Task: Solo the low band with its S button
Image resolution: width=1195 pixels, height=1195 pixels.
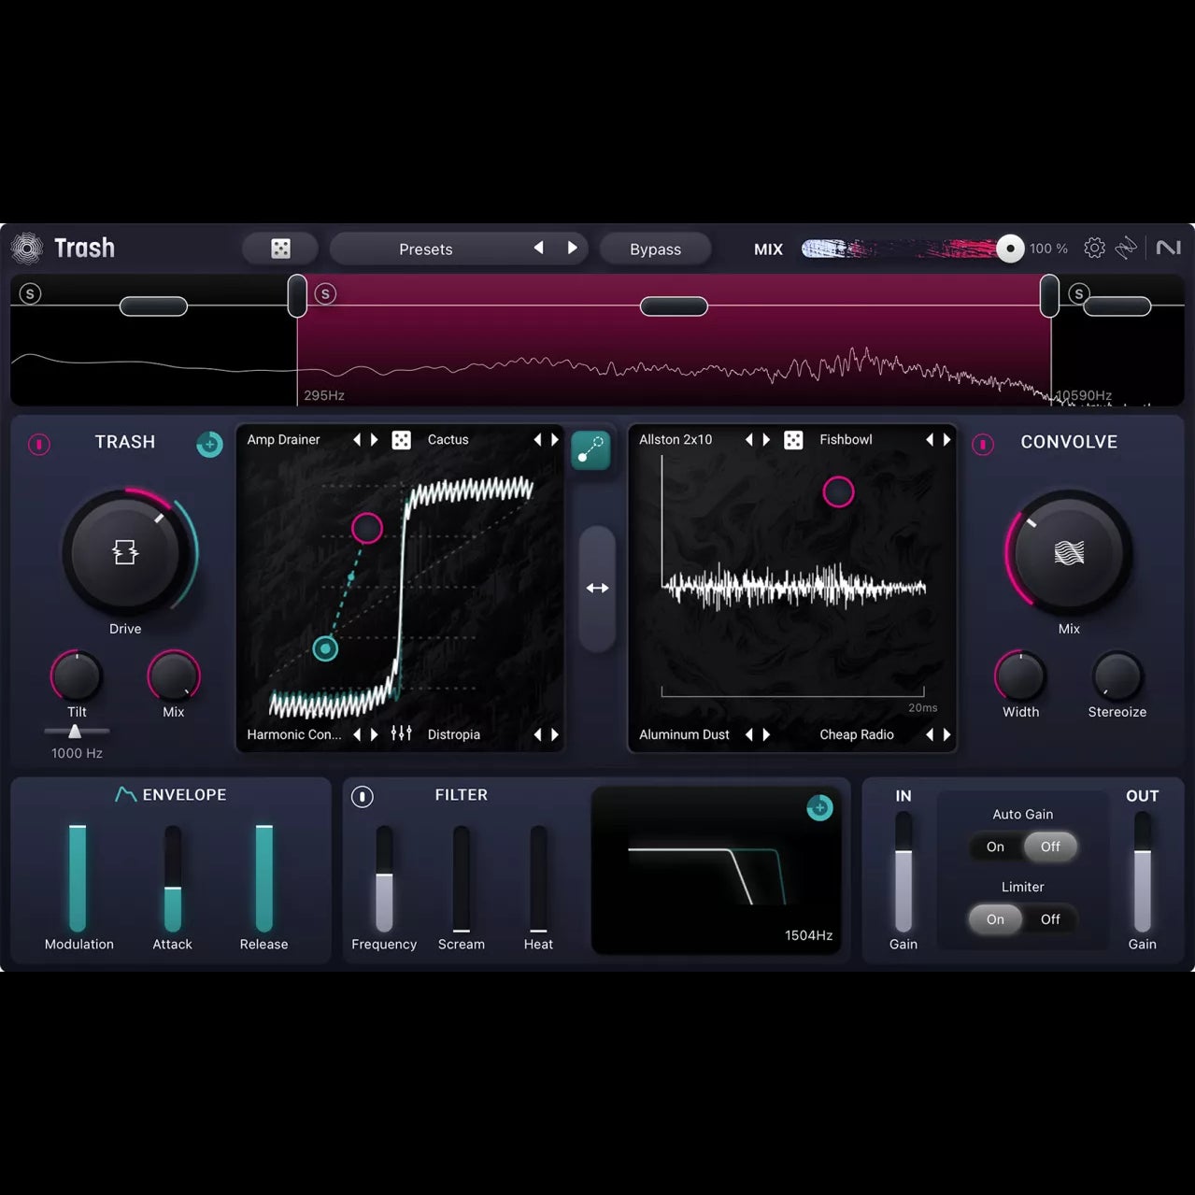Action: pyautogui.click(x=30, y=293)
